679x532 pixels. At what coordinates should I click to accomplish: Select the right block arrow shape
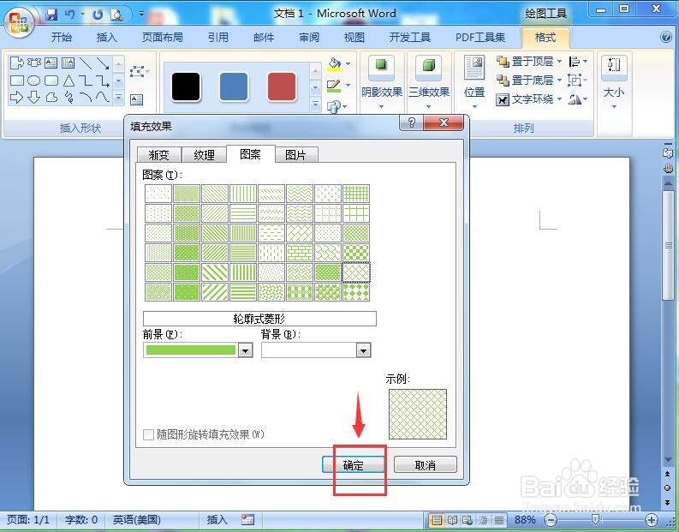(16, 98)
